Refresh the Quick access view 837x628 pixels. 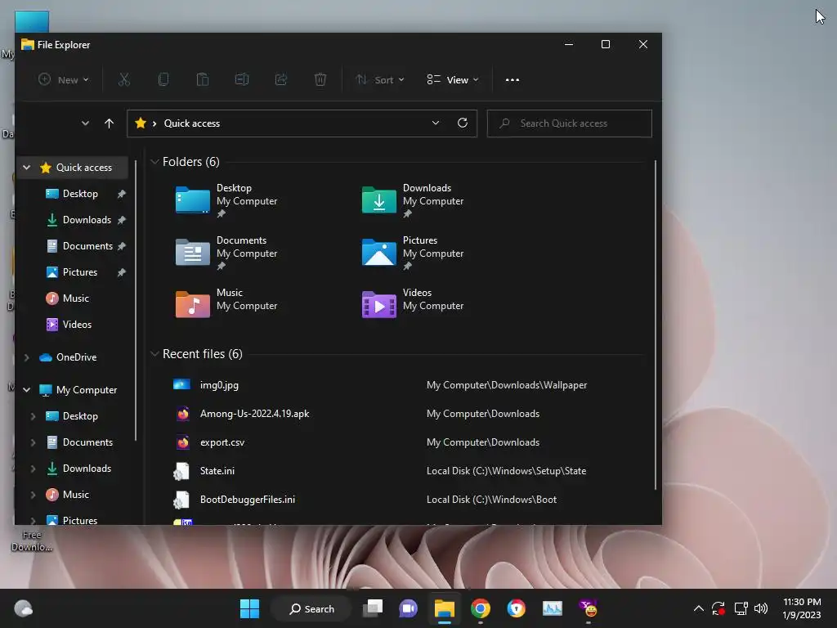(463, 123)
